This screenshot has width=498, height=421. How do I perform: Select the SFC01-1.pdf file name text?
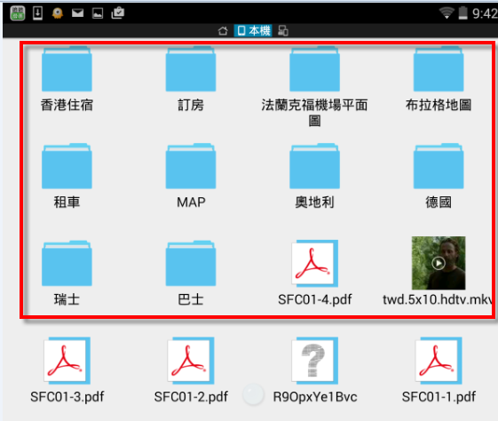click(x=439, y=396)
